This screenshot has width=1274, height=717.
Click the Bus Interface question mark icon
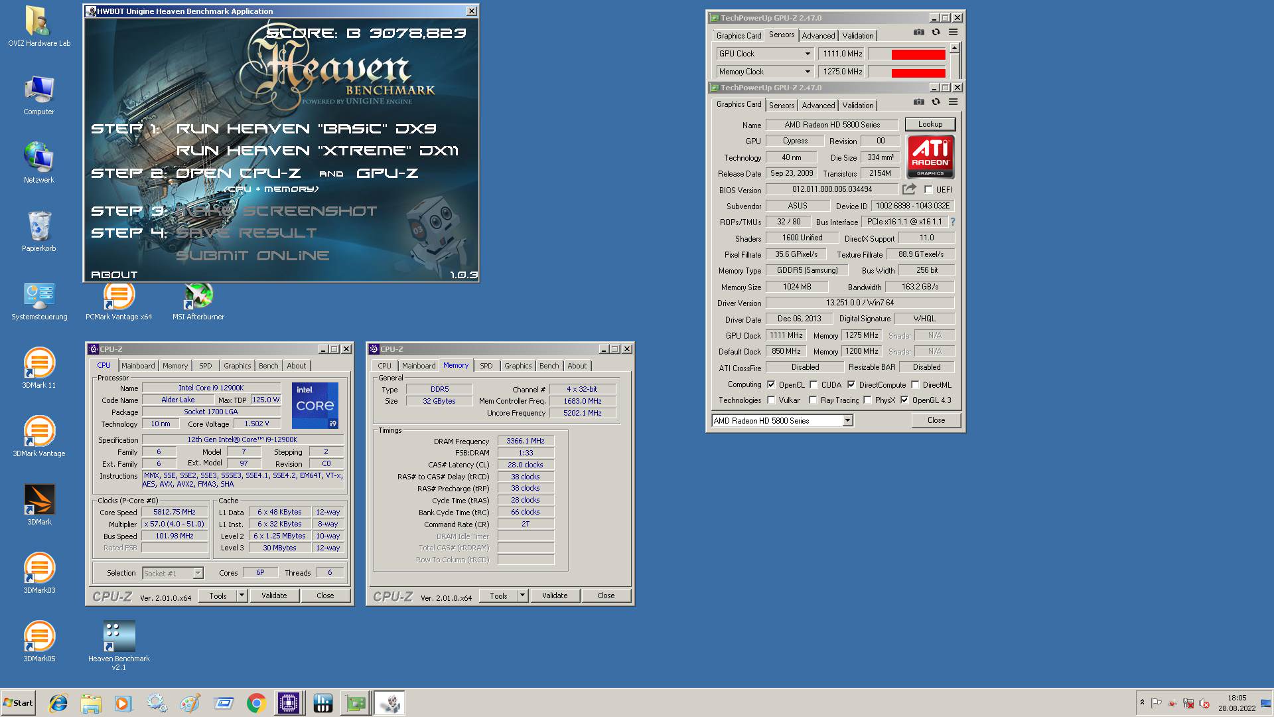(x=953, y=222)
